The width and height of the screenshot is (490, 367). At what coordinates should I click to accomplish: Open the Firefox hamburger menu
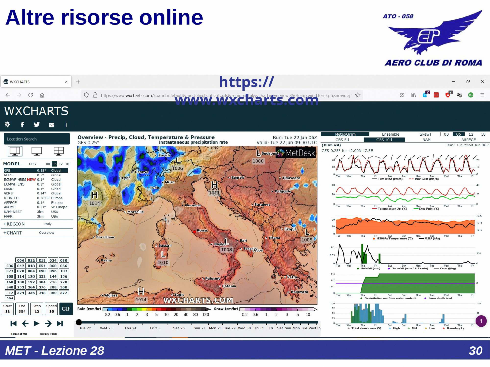pyautogui.click(x=482, y=95)
